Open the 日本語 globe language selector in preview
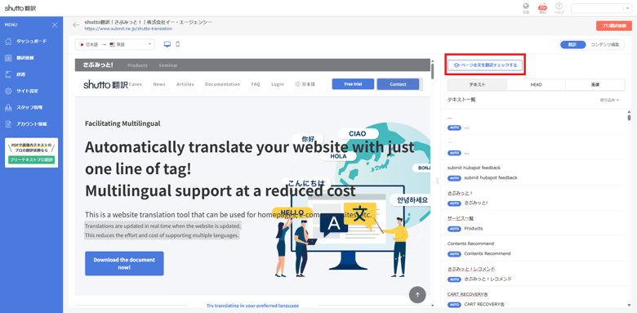 (x=305, y=84)
